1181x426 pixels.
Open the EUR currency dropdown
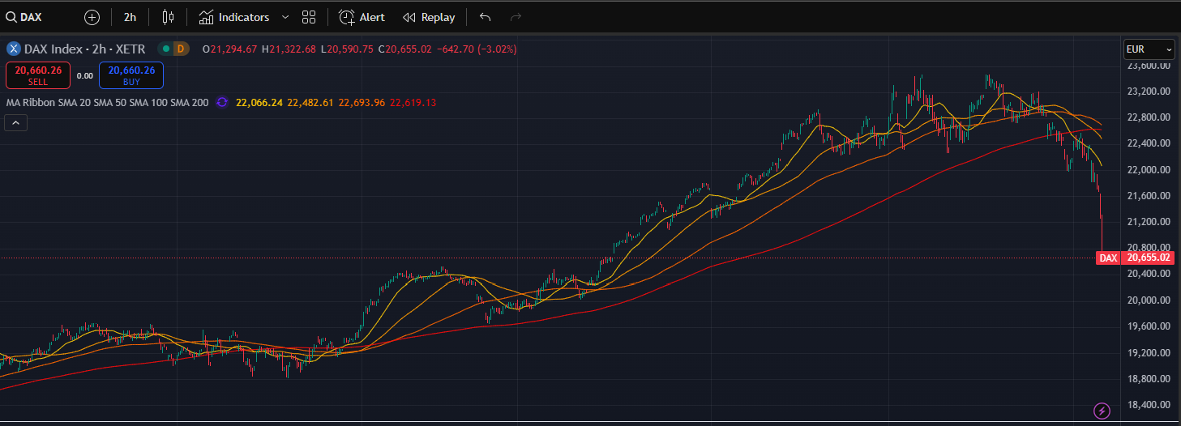(1149, 49)
